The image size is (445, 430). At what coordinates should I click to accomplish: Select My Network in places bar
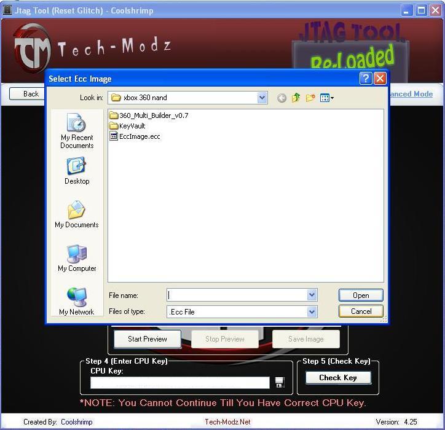point(77,301)
